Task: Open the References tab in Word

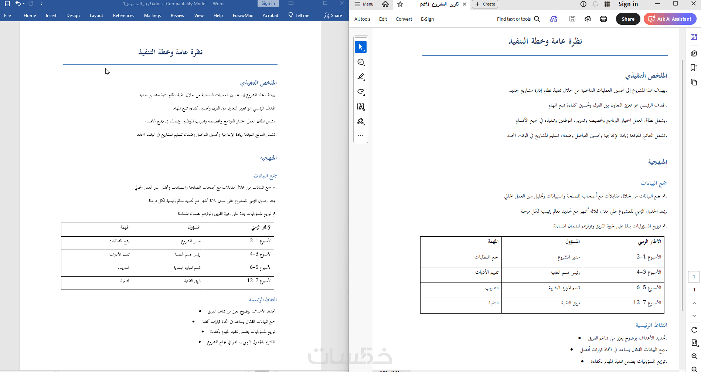Action: click(123, 16)
